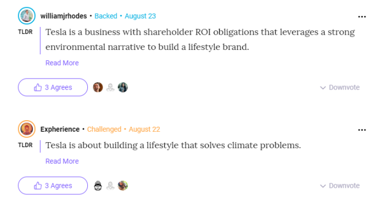The height and width of the screenshot is (213, 390).
Task: Agree with williamjrhodes comment using thumbs-up
Action: 53,87
